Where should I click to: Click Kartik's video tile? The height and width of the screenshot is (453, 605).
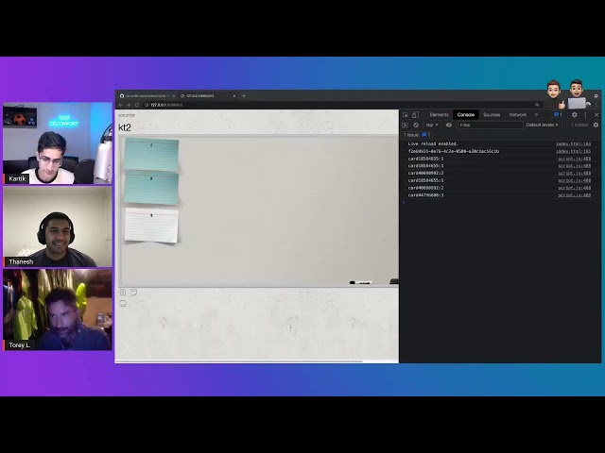click(x=58, y=143)
